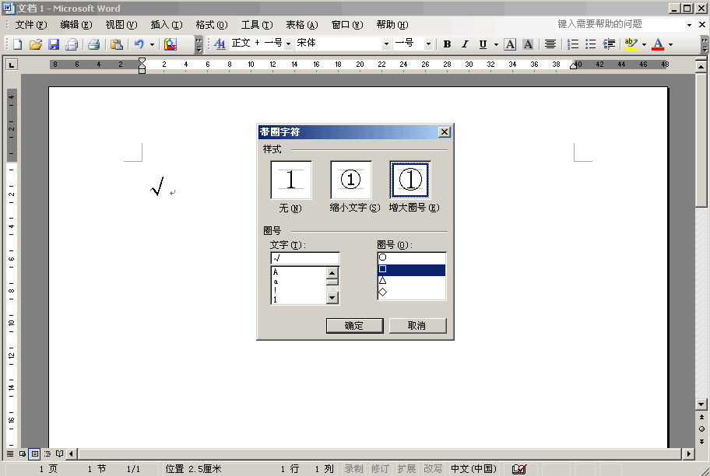Viewport: 710px width, 476px height.
Task: Open the font color dropdown arrow
Action: (670, 44)
